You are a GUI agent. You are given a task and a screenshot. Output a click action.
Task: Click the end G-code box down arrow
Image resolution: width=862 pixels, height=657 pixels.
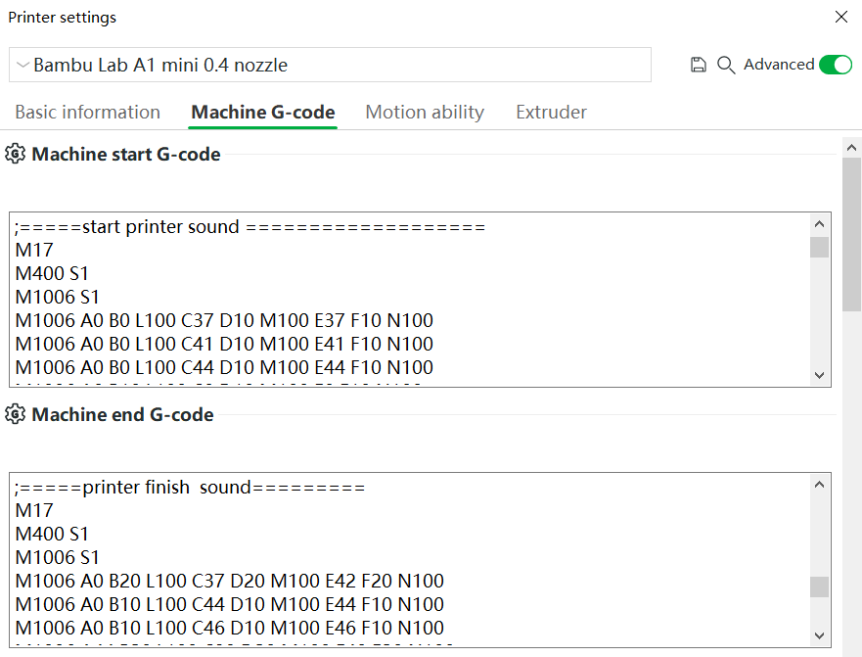coord(819,635)
